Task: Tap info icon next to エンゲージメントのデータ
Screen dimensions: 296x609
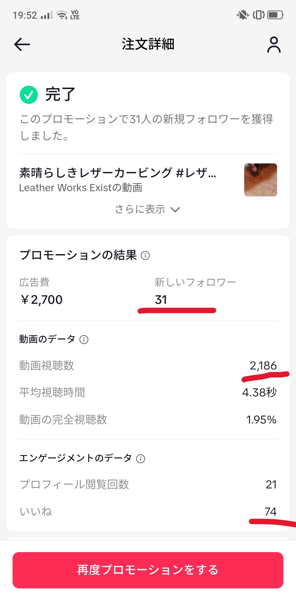Action: click(141, 458)
